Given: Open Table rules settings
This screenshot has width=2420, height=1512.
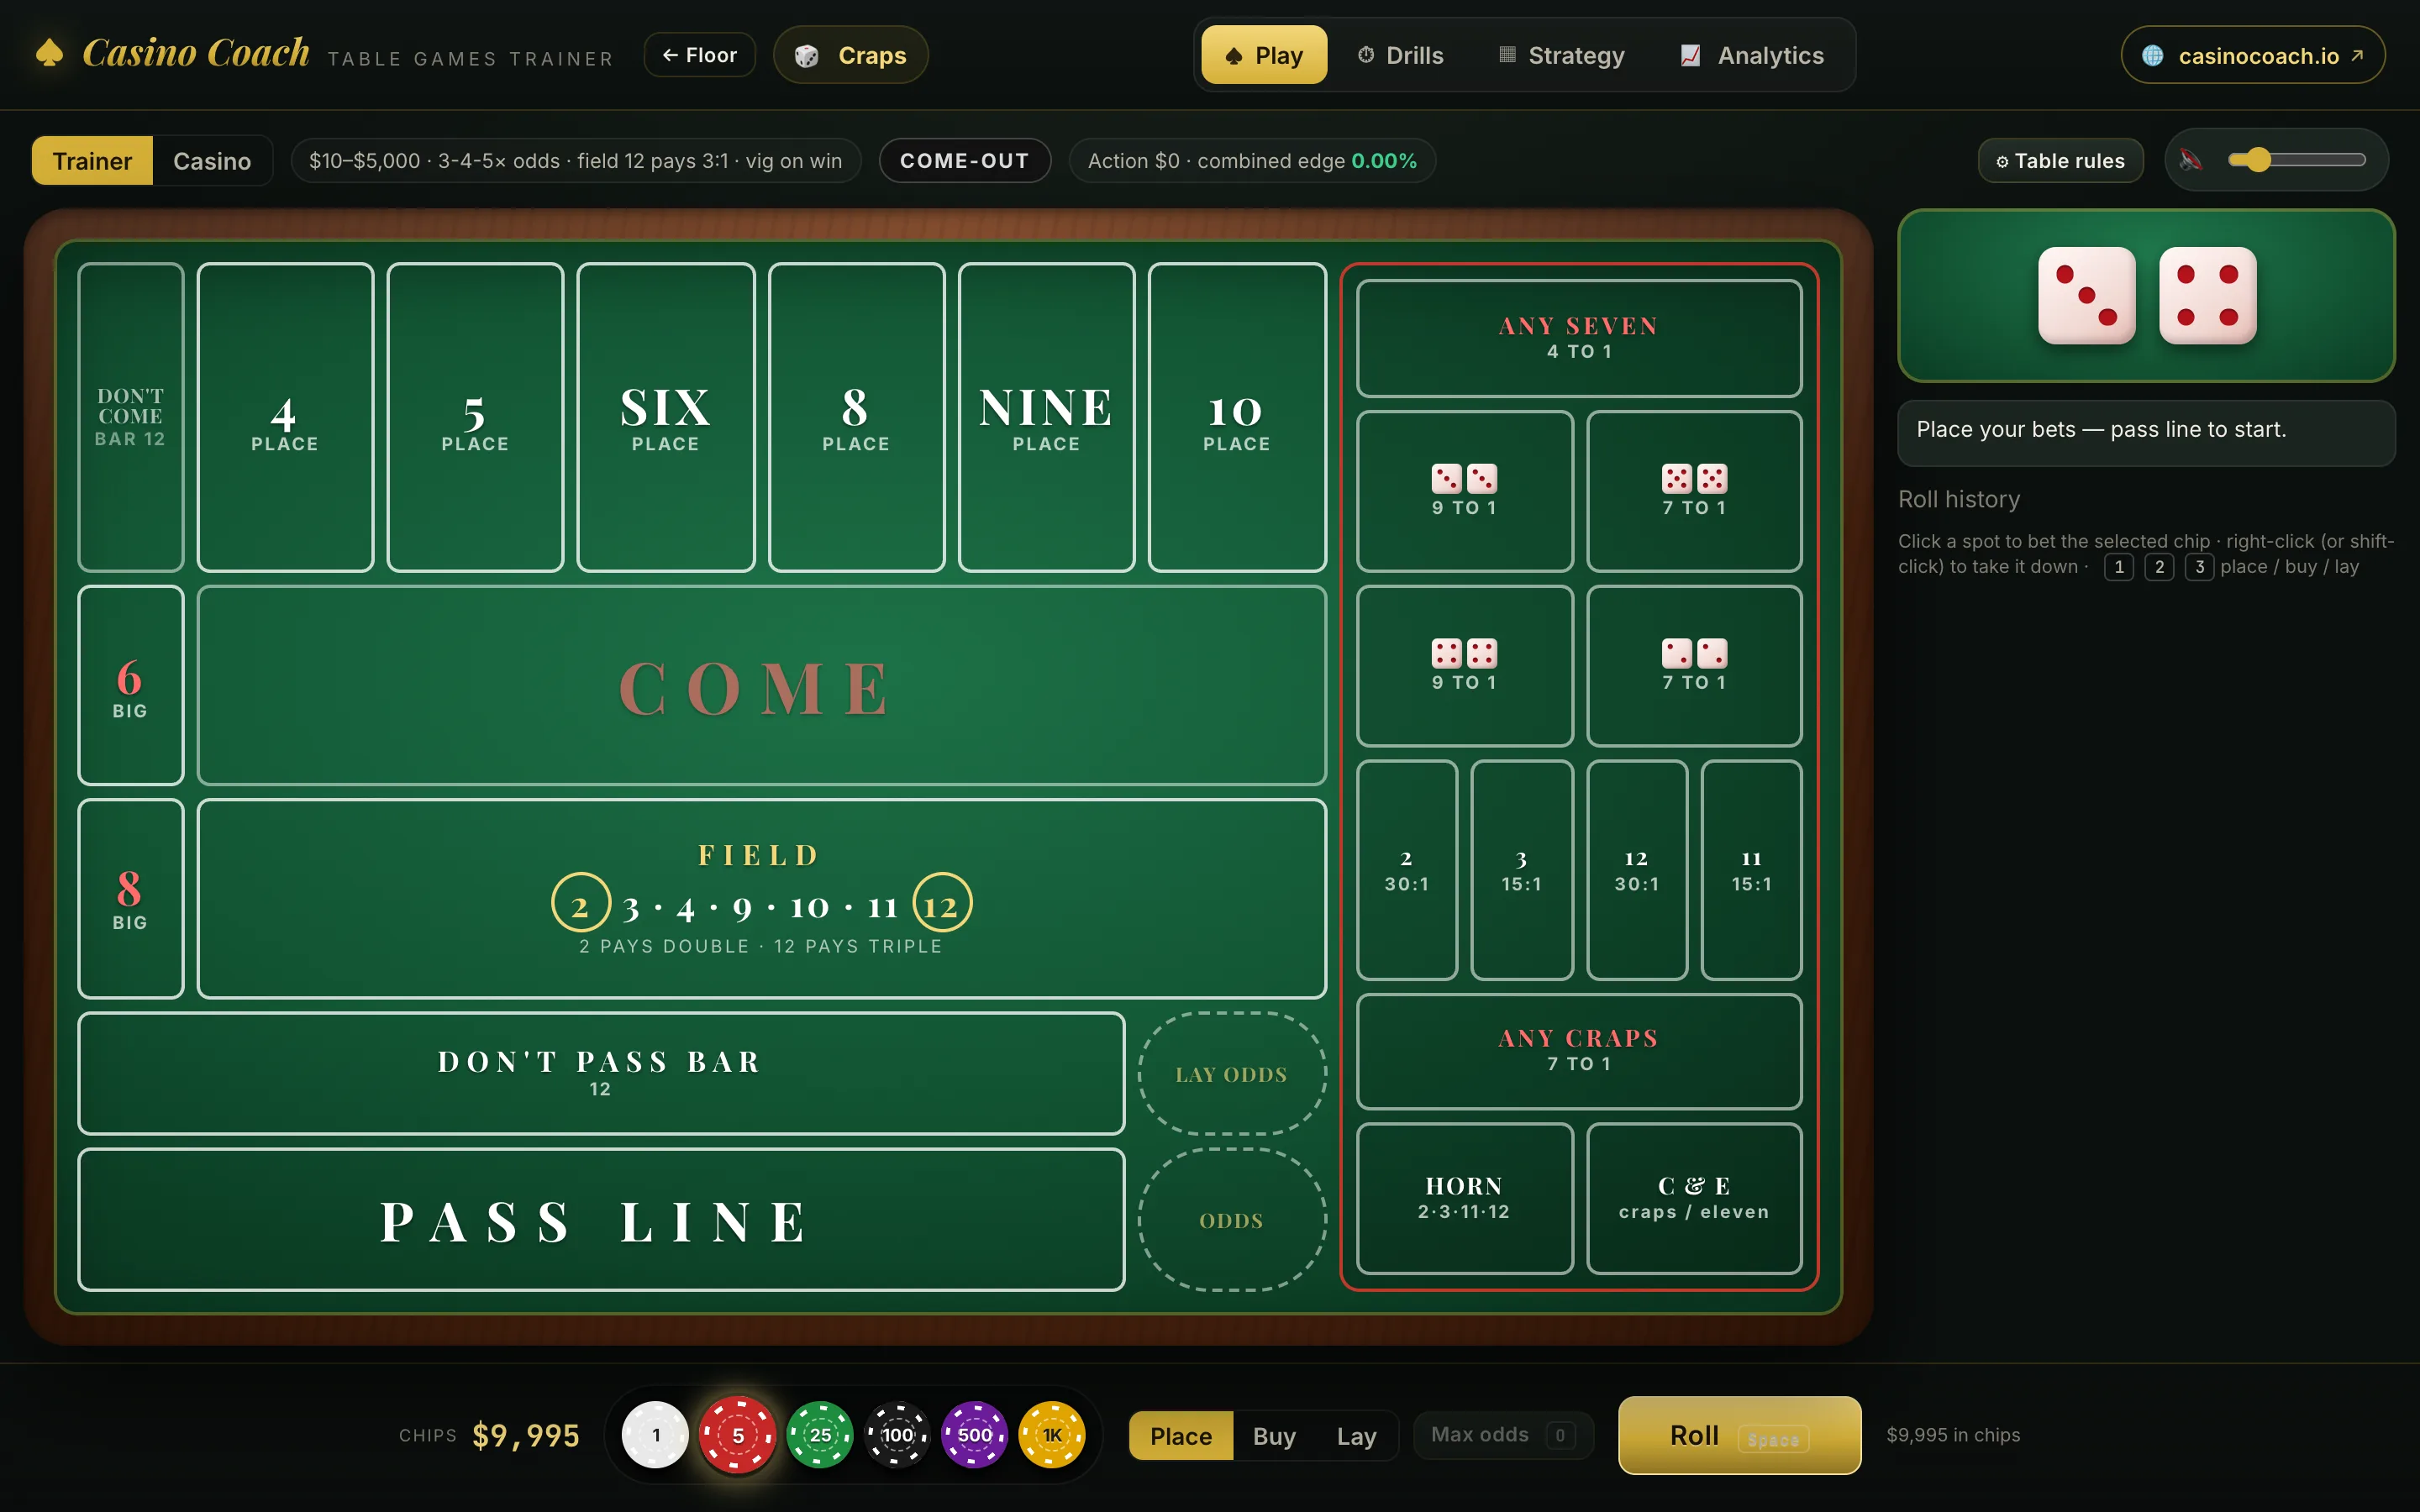Looking at the screenshot, I should click(x=2061, y=161).
